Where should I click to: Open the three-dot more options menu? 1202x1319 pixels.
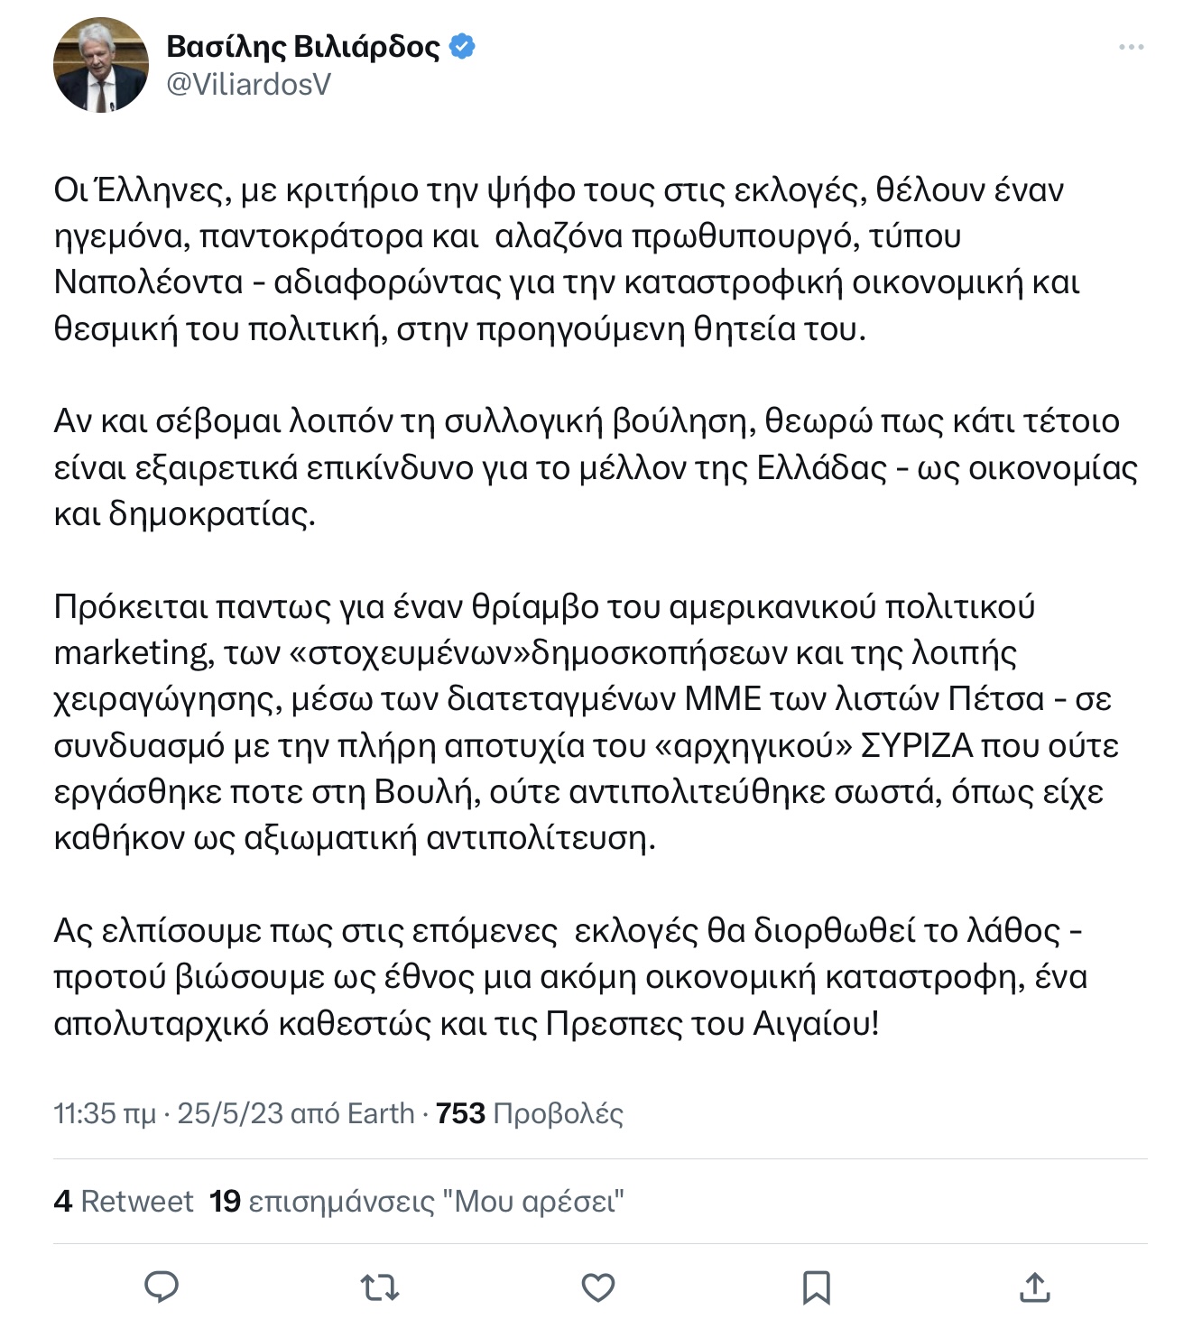pyautogui.click(x=1131, y=47)
